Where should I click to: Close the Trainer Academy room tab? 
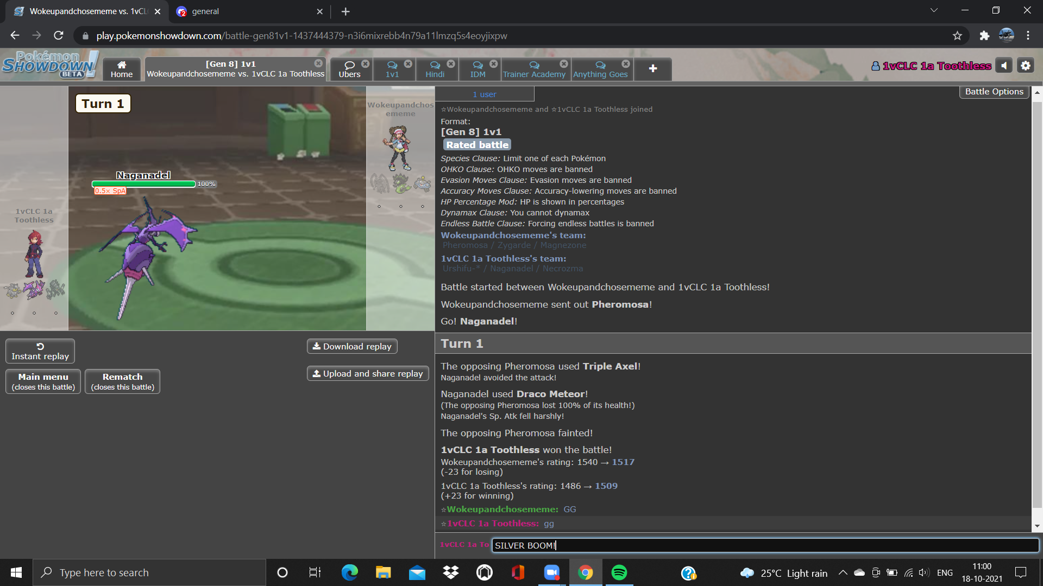[564, 63]
